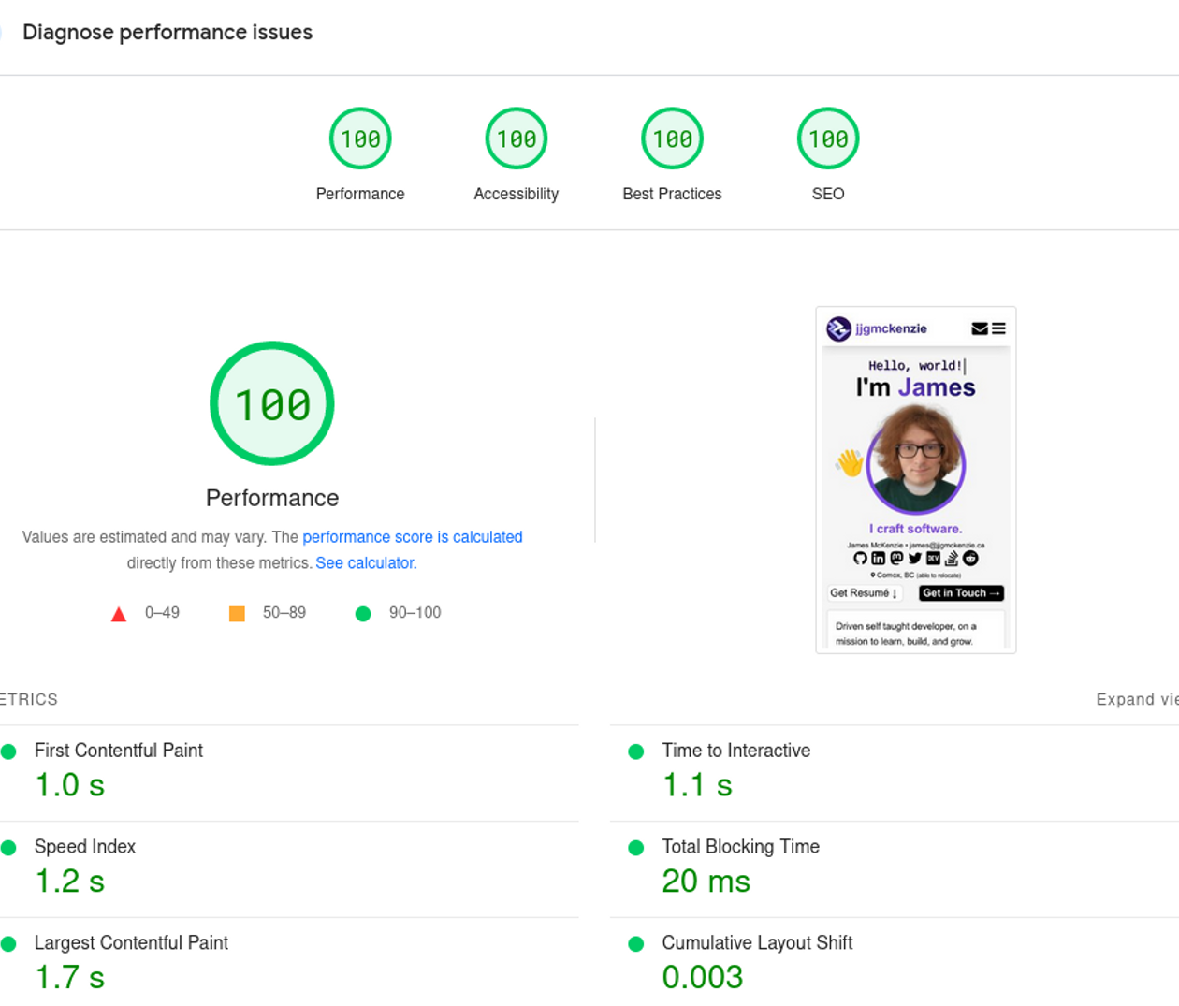
Task: Click the SEO score gauge
Action: pyautogui.click(x=827, y=139)
